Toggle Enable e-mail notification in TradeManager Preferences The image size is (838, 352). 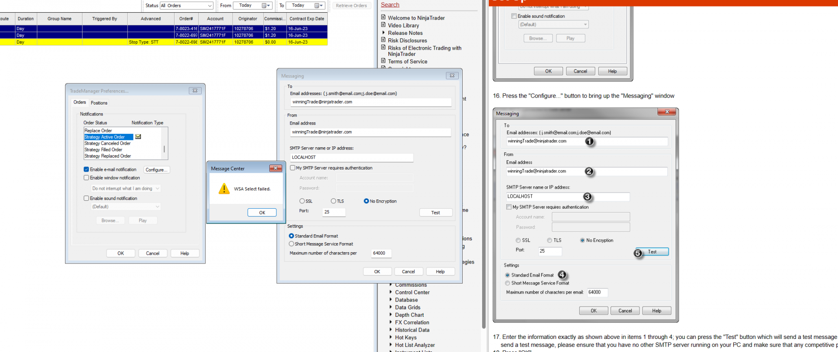tap(86, 169)
